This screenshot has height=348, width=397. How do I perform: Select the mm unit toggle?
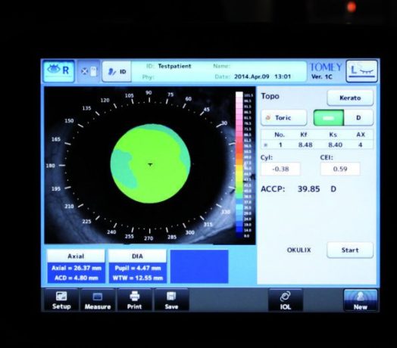coord(328,118)
